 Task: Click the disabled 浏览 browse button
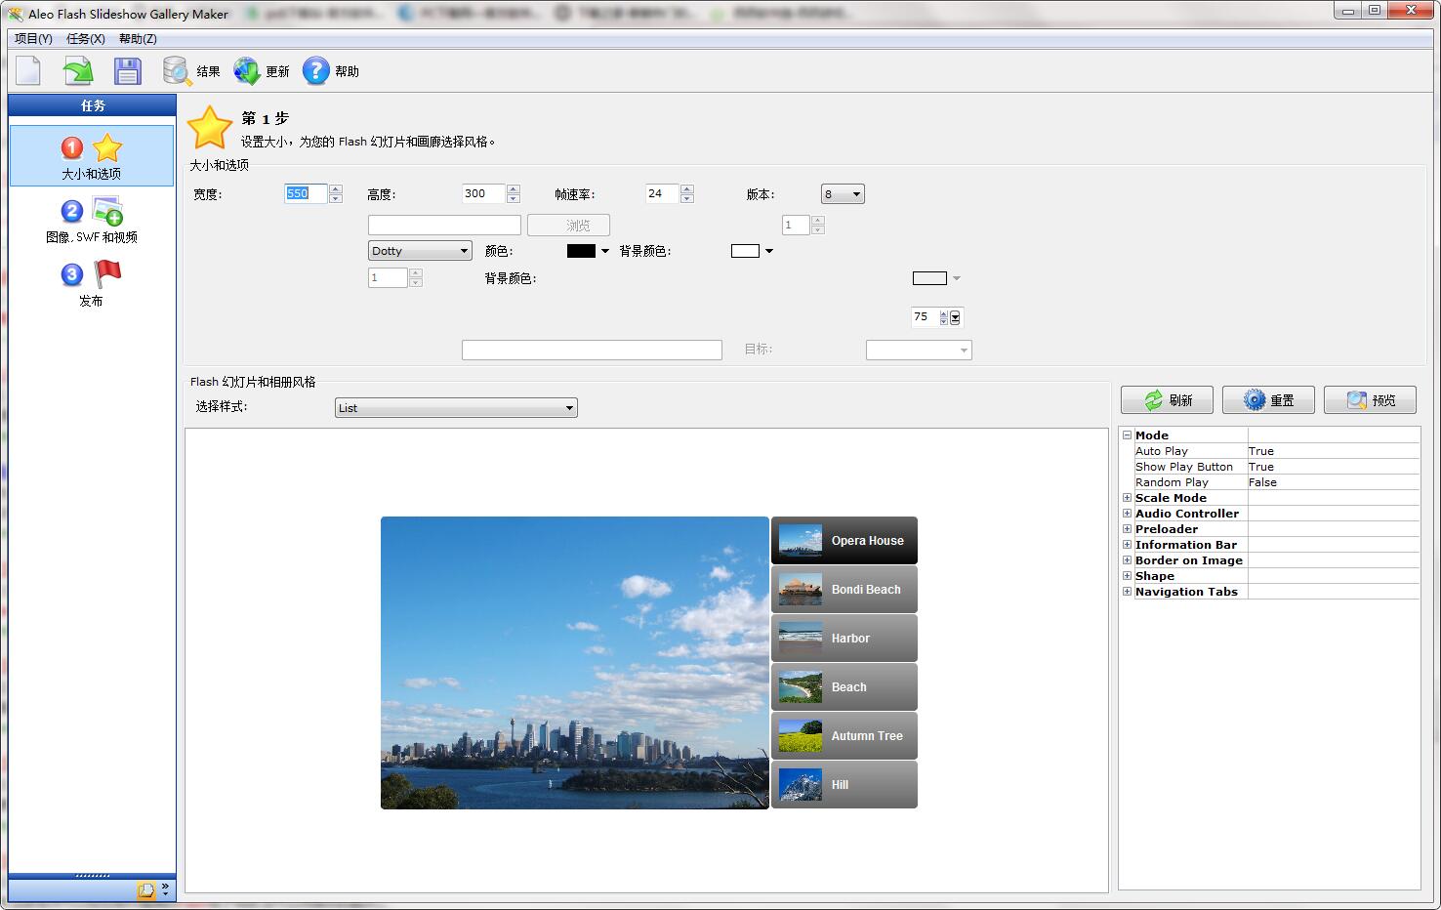click(568, 226)
